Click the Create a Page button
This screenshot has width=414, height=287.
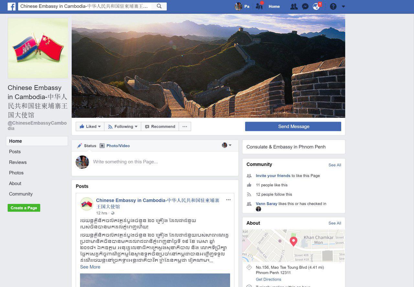tap(24, 208)
